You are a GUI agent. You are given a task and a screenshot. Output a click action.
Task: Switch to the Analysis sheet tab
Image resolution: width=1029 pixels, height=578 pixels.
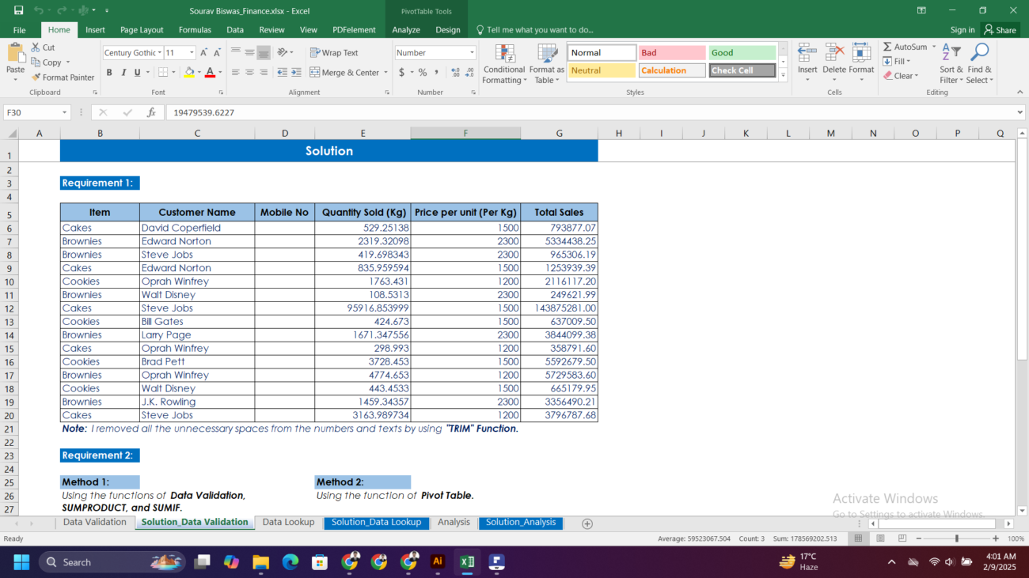(454, 523)
